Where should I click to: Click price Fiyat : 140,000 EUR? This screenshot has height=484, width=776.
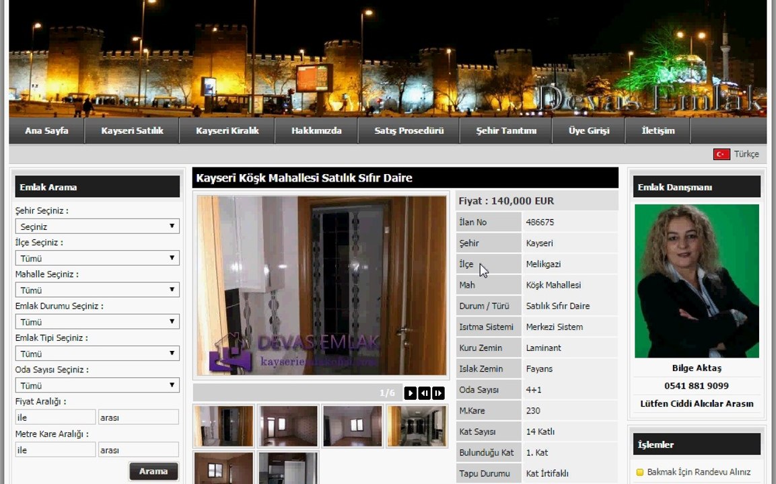506,201
